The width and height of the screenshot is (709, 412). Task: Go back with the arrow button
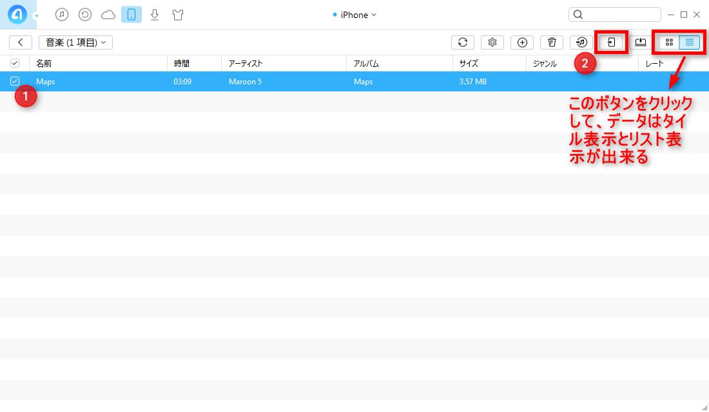coord(21,42)
